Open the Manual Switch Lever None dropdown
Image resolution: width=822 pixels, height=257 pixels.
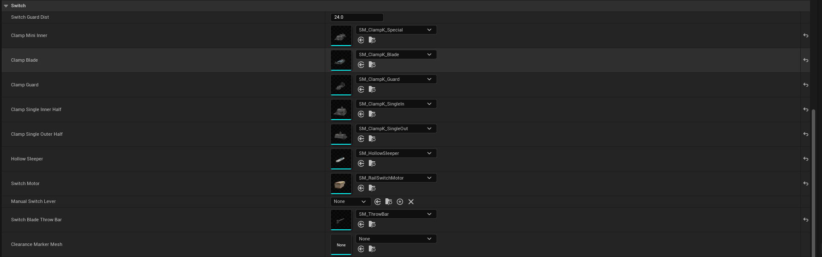click(350, 202)
